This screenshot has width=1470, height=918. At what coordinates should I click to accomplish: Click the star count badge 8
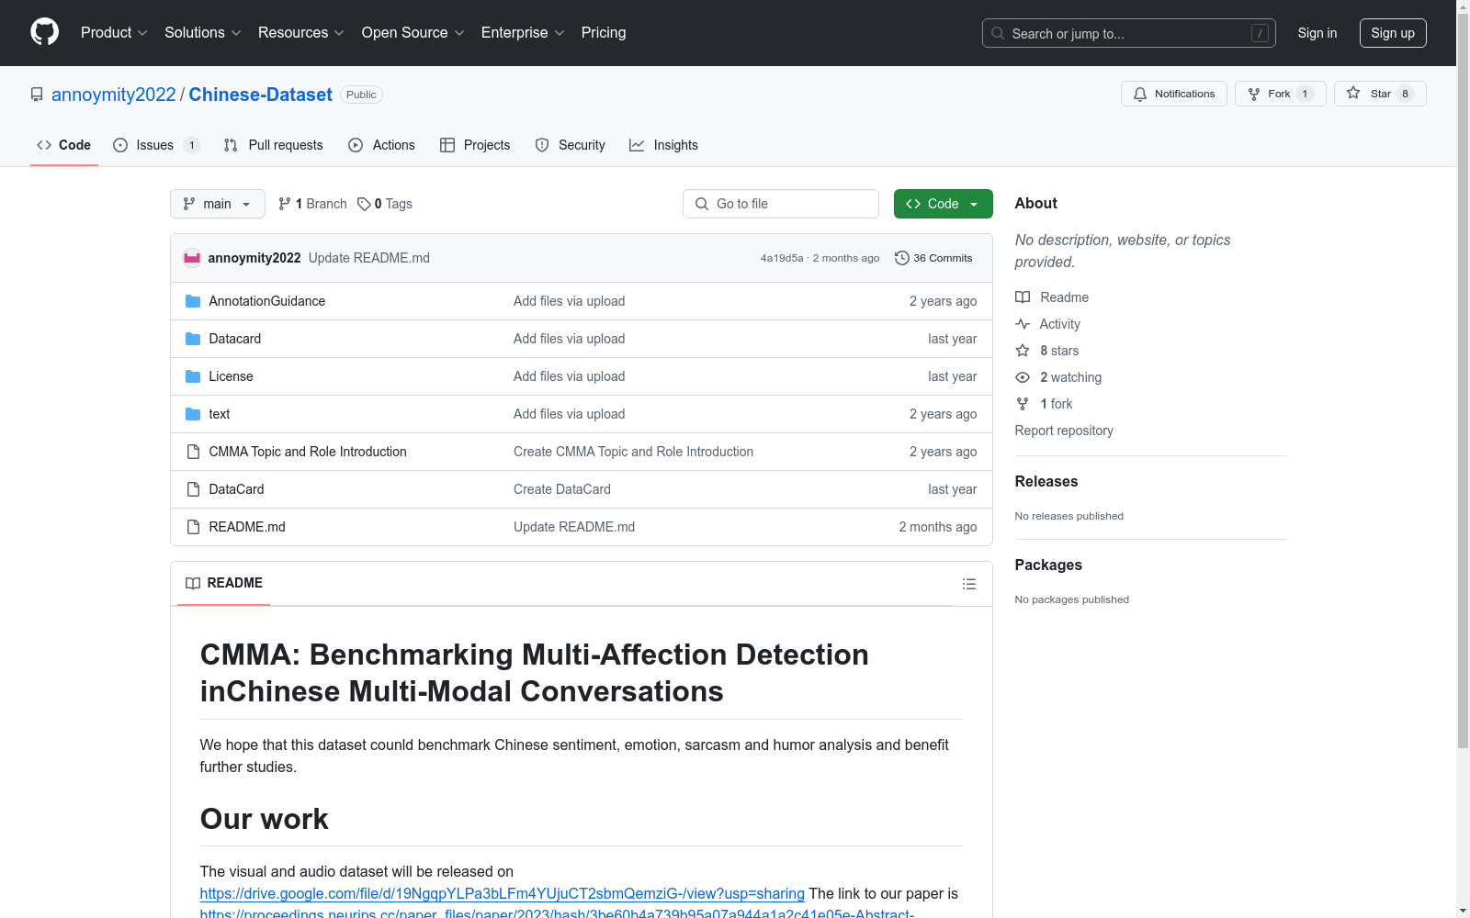tap(1405, 94)
